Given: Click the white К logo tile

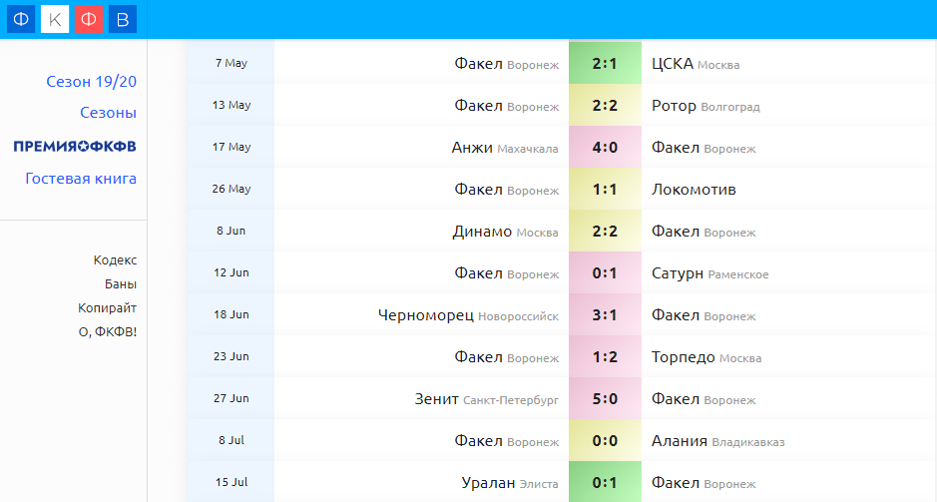Looking at the screenshot, I should (x=55, y=19).
